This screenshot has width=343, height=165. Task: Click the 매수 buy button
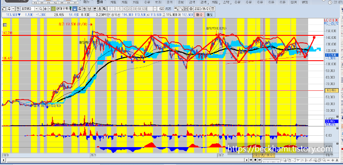(x=200, y=15)
